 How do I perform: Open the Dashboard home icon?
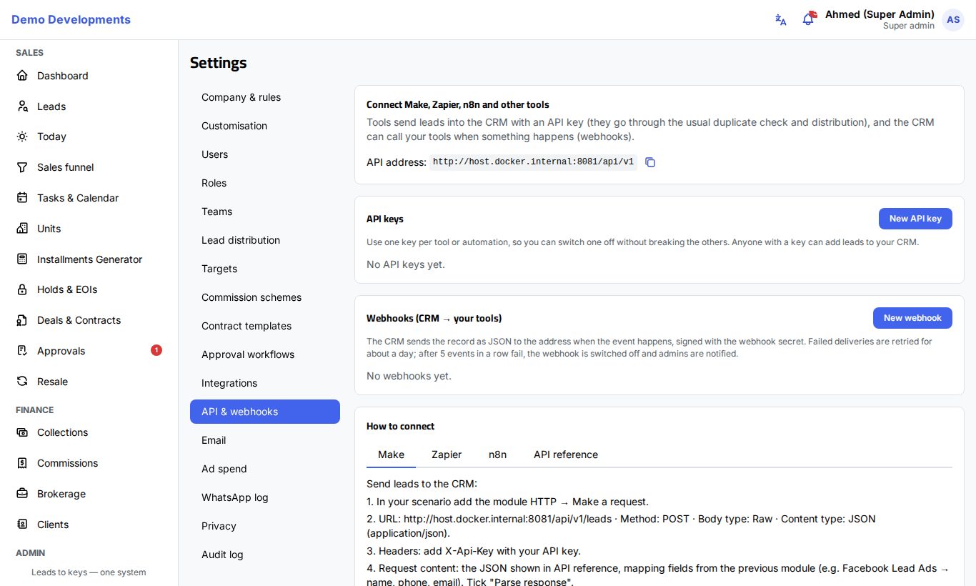tap(23, 76)
